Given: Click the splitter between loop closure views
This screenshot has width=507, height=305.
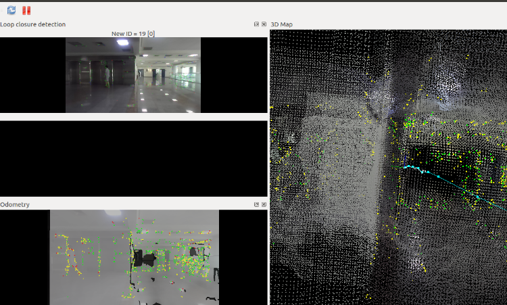Looking at the screenshot, I should 133,116.
